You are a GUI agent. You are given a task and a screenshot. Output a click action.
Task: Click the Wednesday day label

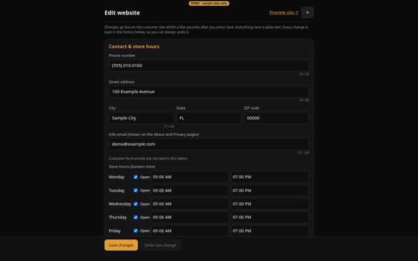(120, 204)
